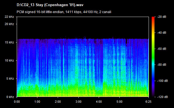
Task: Click the 0:00 time marker
Action: [17, 102]
